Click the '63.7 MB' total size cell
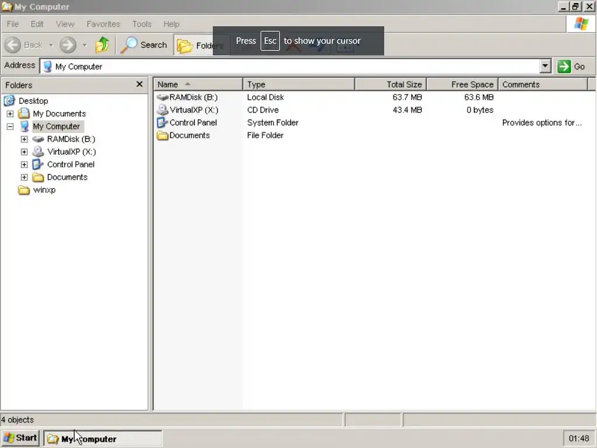Screen dimensions: 597x448 tap(407, 97)
